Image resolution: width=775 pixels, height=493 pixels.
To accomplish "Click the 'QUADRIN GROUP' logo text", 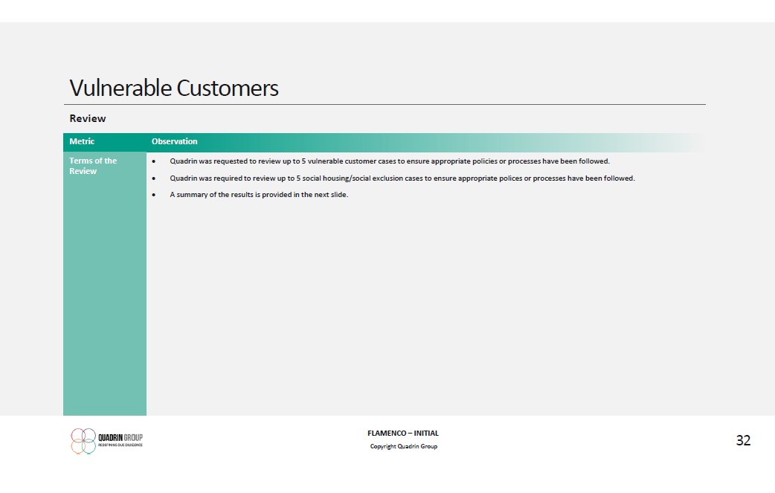I will pos(120,438).
